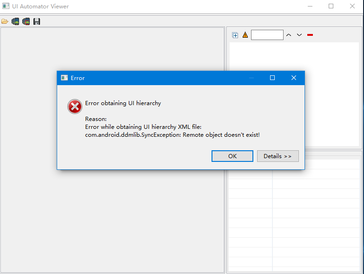The width and height of the screenshot is (364, 274).
Task: Go to the next search result with the down chevron
Action: pos(299,35)
